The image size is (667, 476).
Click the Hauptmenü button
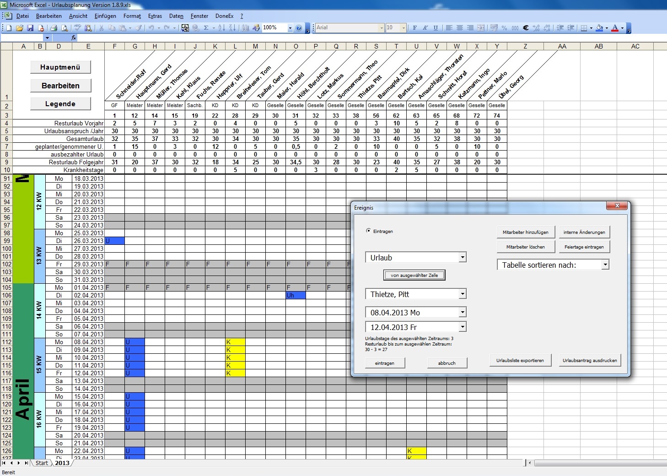[60, 67]
